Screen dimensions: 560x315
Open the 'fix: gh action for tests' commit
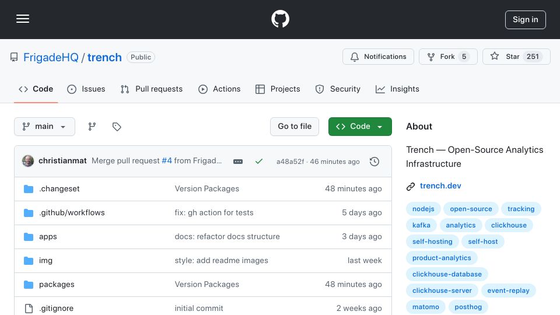tap(214, 212)
